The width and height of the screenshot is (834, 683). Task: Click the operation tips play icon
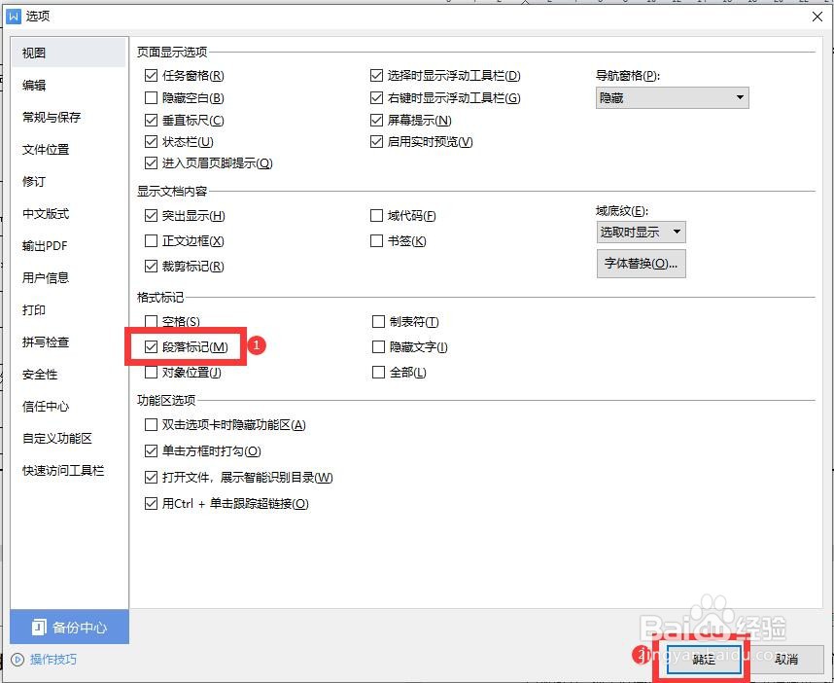pyautogui.click(x=17, y=660)
